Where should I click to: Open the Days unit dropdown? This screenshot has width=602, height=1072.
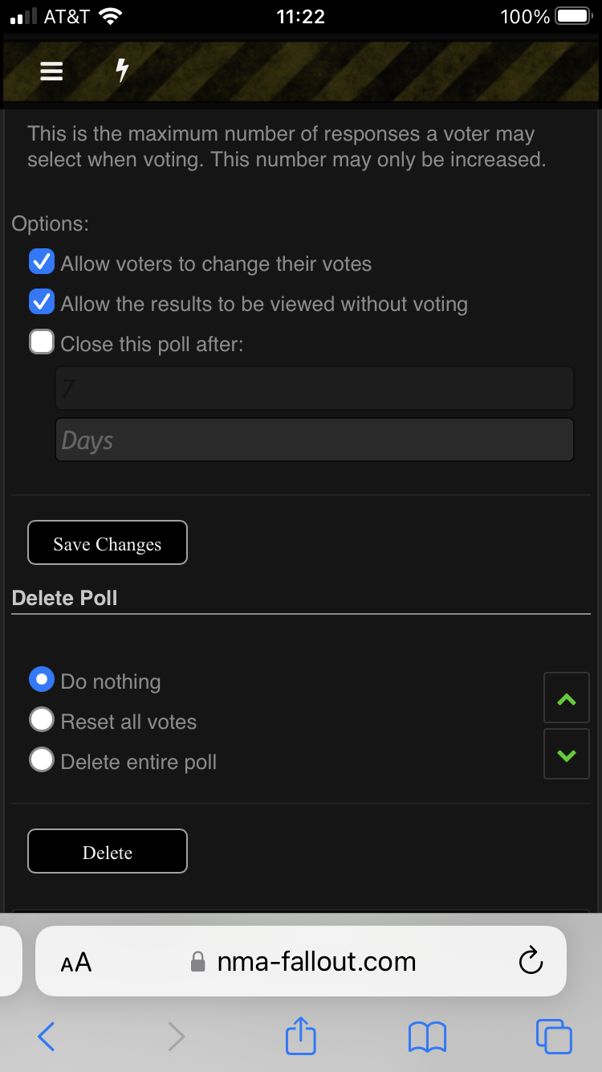(315, 440)
